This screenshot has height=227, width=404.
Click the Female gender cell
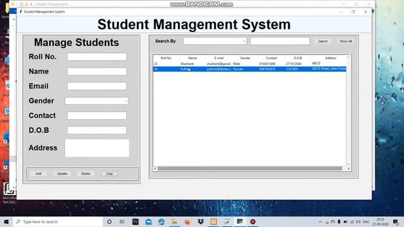238,69
